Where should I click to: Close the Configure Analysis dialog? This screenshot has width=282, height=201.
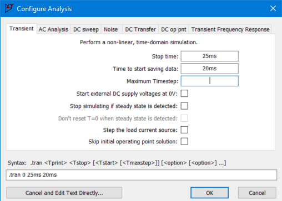tap(273, 8)
